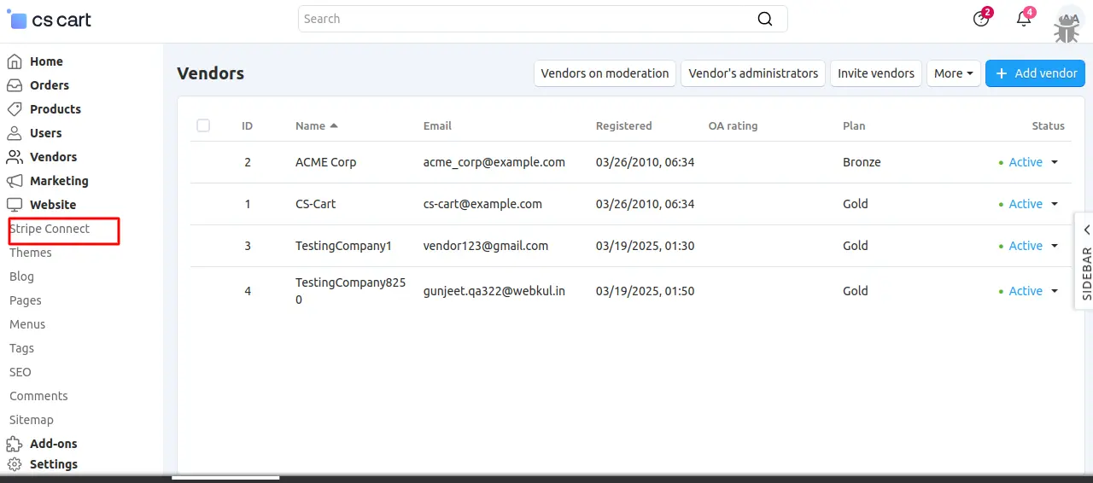
Task: Open status dropdown for CS-Cart
Action: [1055, 204]
